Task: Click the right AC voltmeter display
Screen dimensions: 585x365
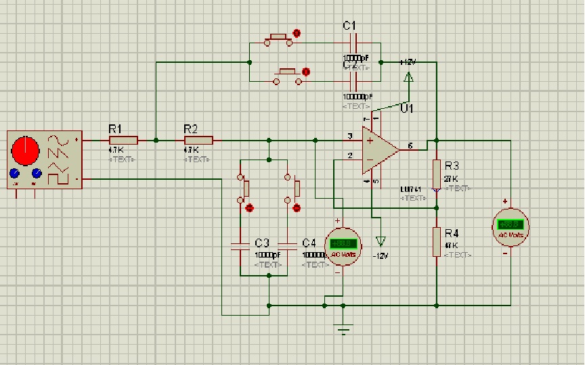Action: pyautogui.click(x=511, y=224)
